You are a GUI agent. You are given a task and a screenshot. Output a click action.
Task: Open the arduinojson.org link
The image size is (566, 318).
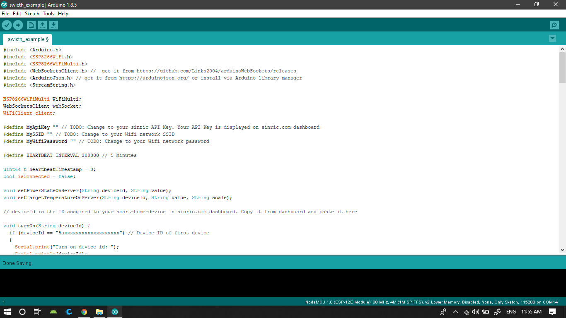coord(154,78)
